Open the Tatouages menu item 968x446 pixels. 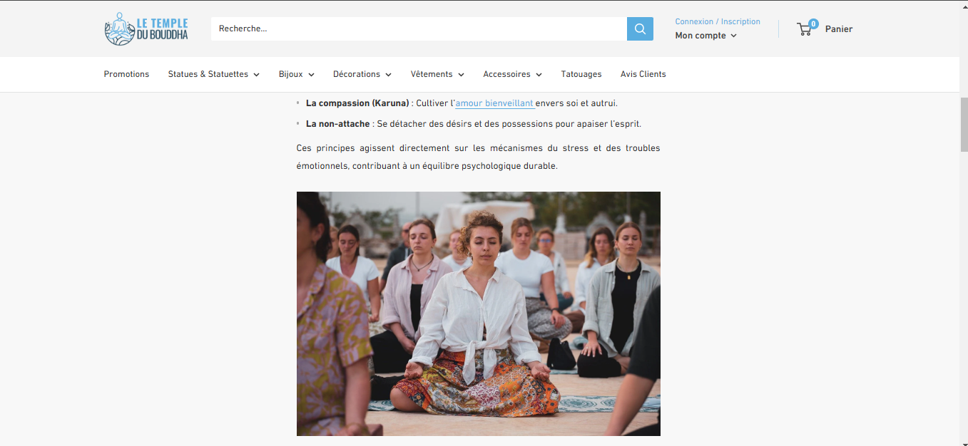(x=581, y=74)
